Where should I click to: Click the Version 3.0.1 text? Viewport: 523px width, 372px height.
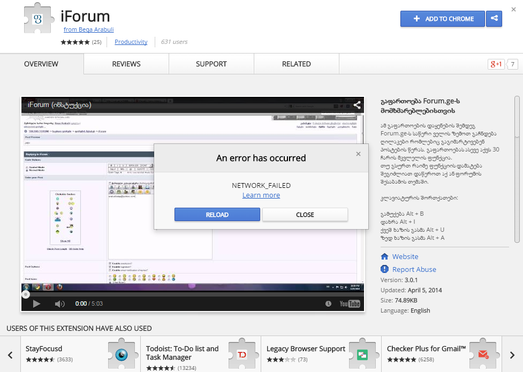click(399, 280)
